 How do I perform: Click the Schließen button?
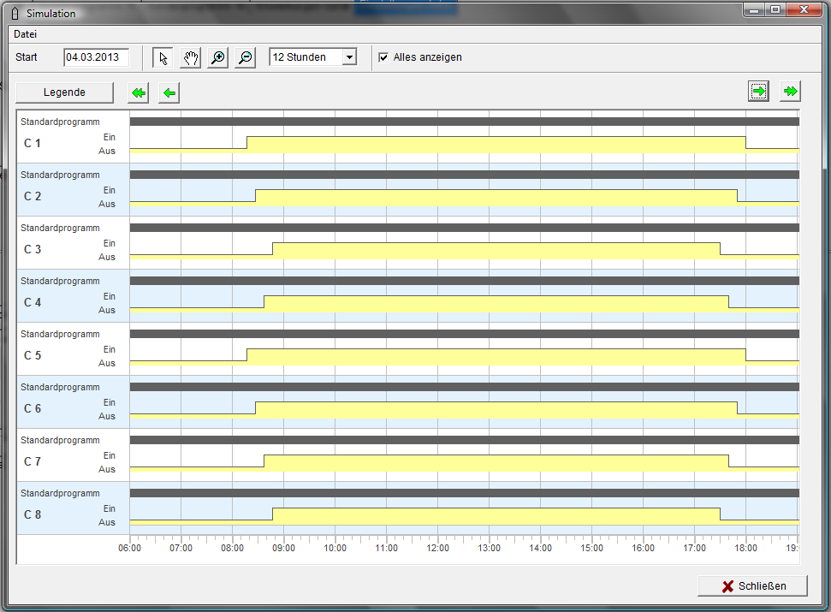[752, 586]
